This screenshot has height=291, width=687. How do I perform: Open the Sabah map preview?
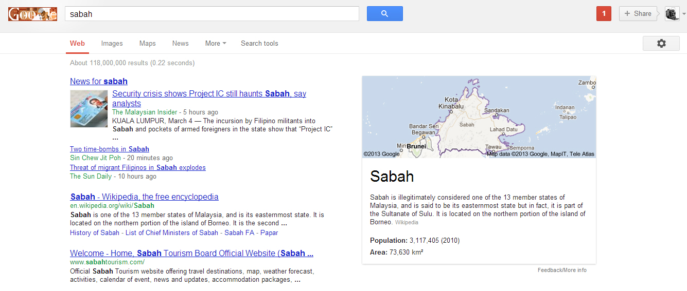[x=479, y=117]
